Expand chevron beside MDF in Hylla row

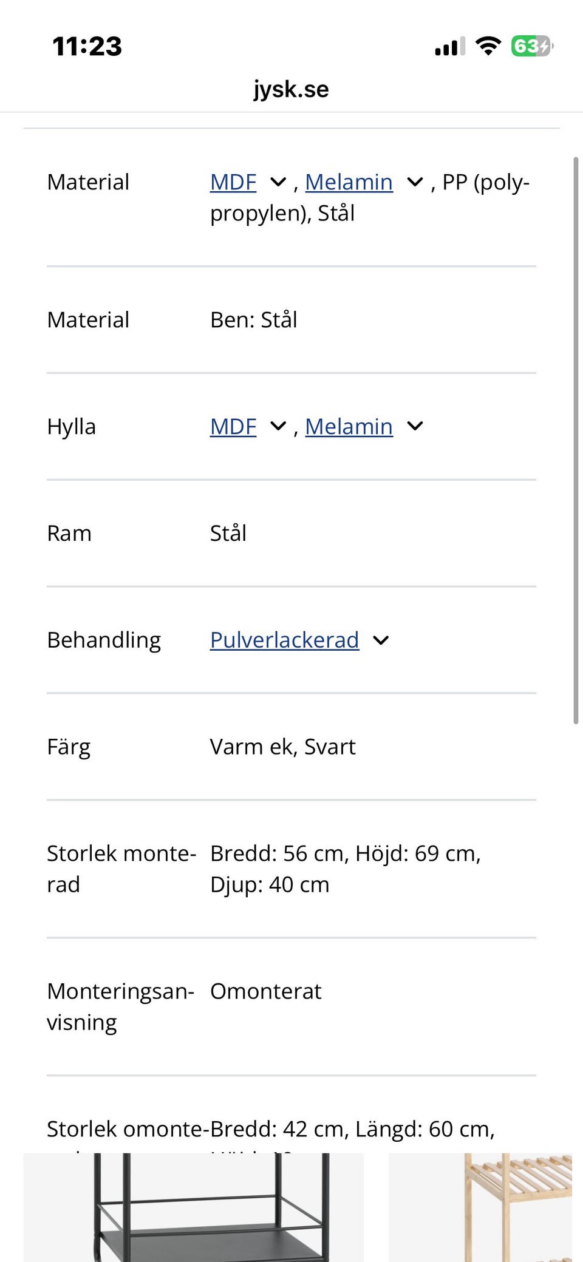coord(278,426)
